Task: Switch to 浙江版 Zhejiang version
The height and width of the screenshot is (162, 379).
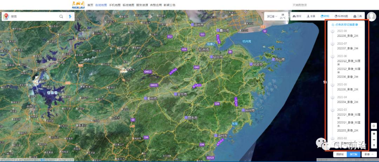Action: [354, 154]
